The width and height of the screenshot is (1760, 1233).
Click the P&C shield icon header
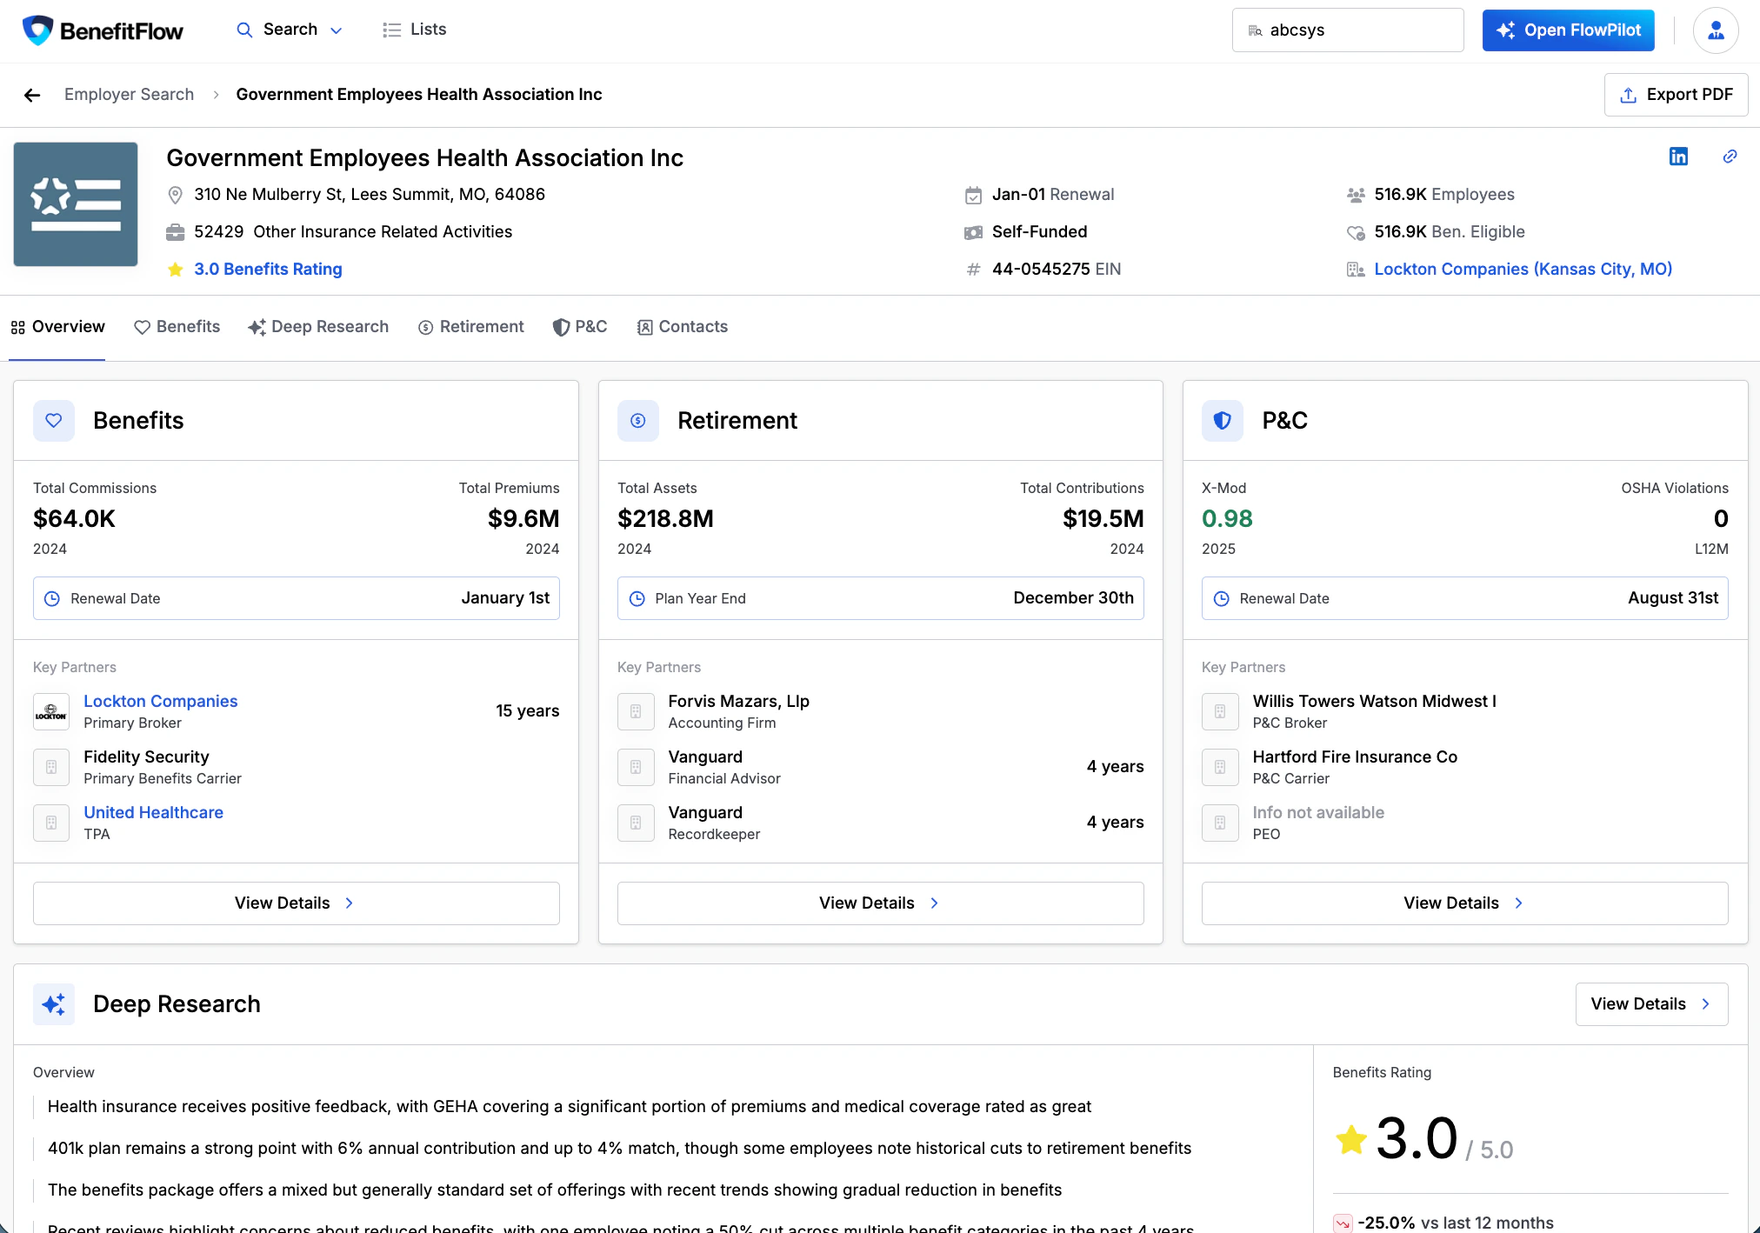[1222, 421]
